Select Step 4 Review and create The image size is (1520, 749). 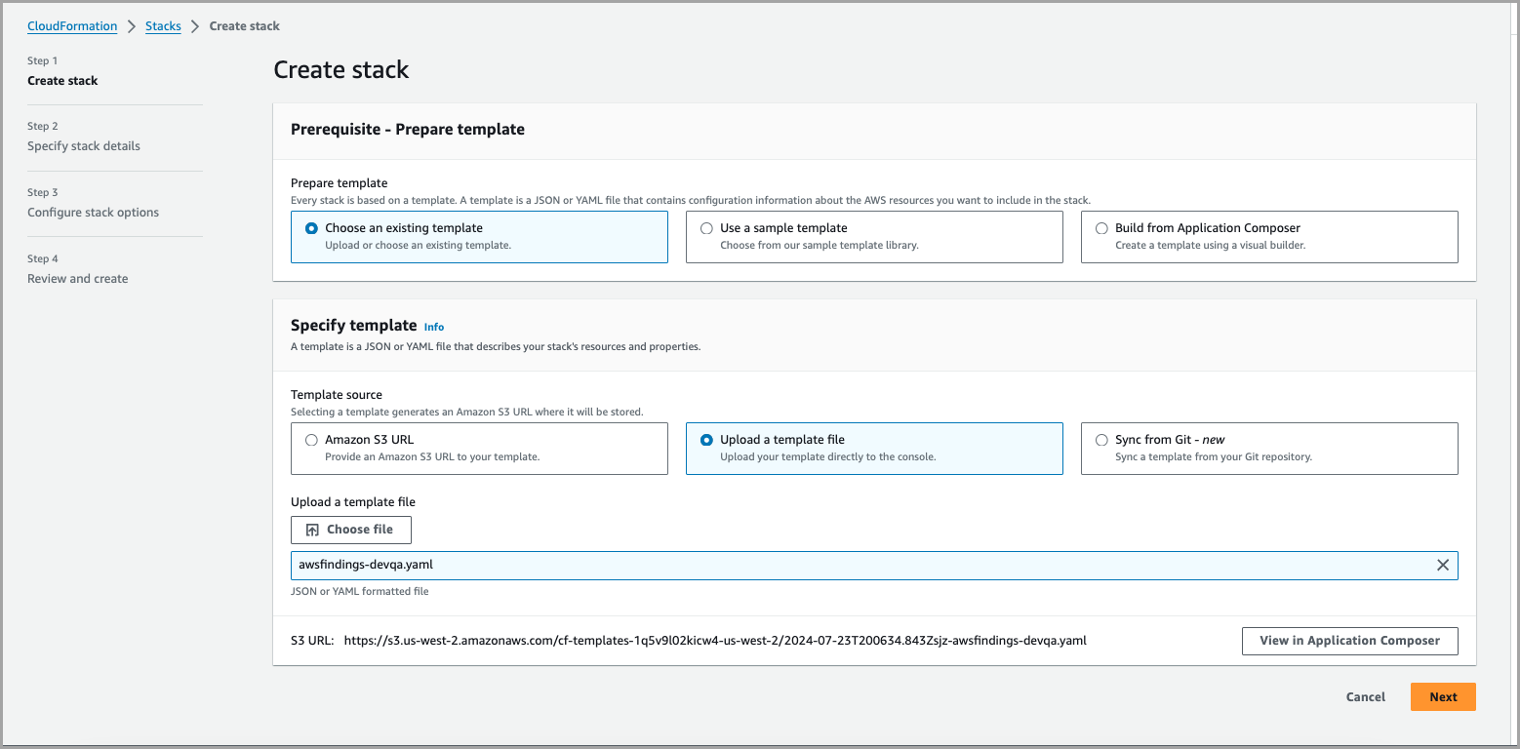pyautogui.click(x=77, y=278)
